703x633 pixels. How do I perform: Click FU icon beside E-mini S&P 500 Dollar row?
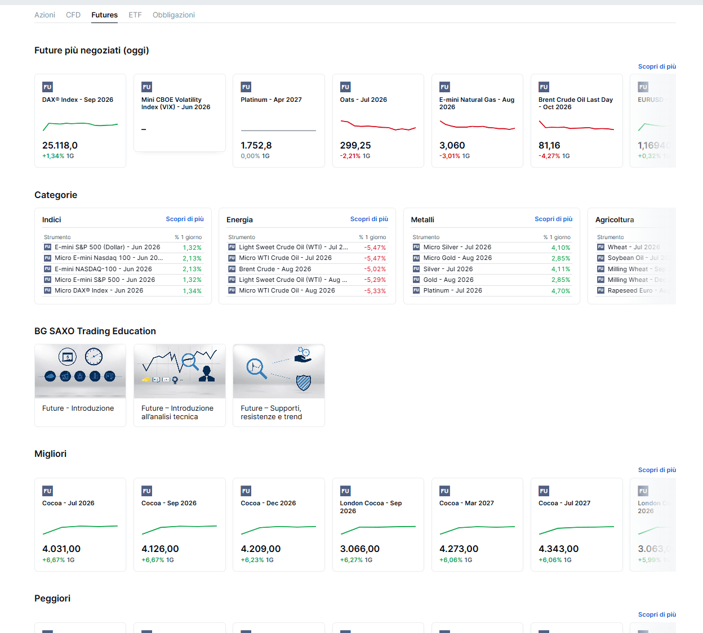[47, 247]
